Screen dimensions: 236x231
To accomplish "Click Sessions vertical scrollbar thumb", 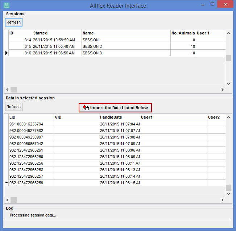I will (x=228, y=58).
